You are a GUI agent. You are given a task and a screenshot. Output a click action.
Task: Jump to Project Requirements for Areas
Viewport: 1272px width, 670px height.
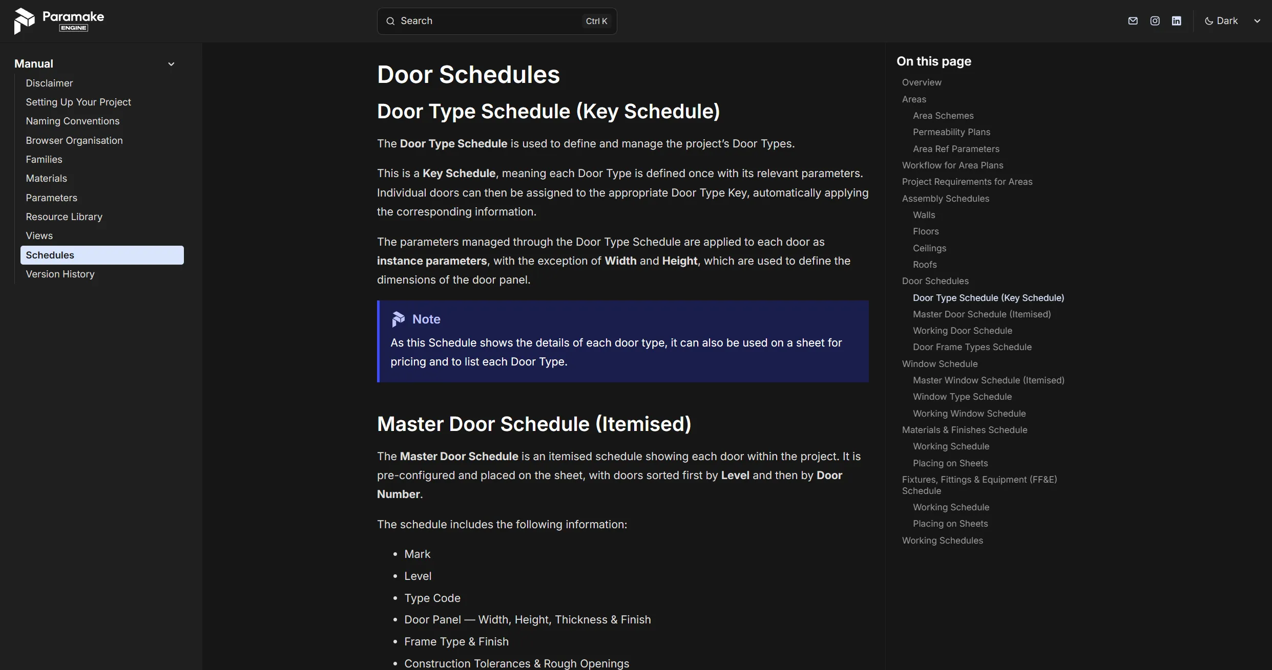[967, 182]
